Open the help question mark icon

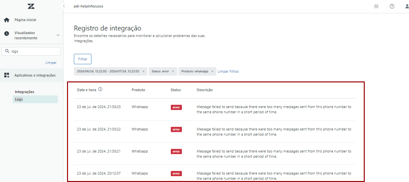[392, 6]
